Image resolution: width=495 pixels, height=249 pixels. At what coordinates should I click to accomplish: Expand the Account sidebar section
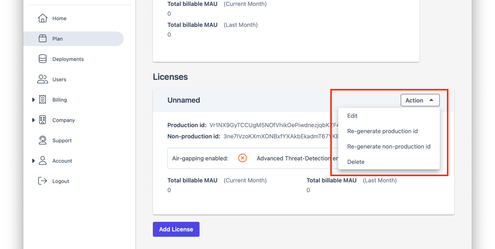33,161
